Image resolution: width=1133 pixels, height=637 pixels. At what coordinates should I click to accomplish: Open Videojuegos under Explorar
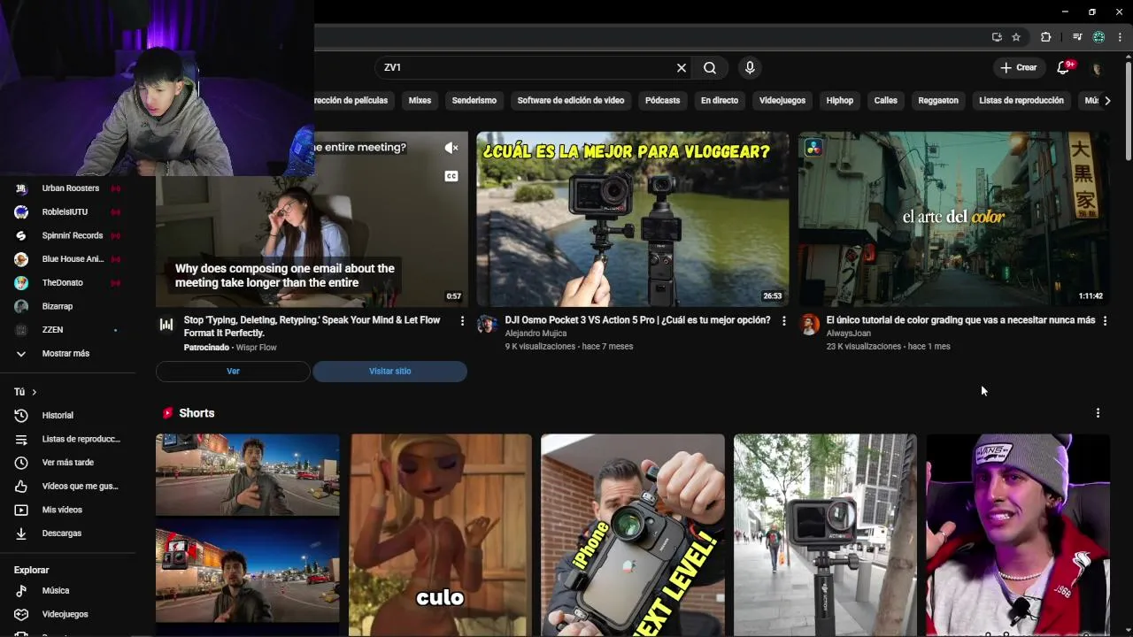tap(65, 614)
